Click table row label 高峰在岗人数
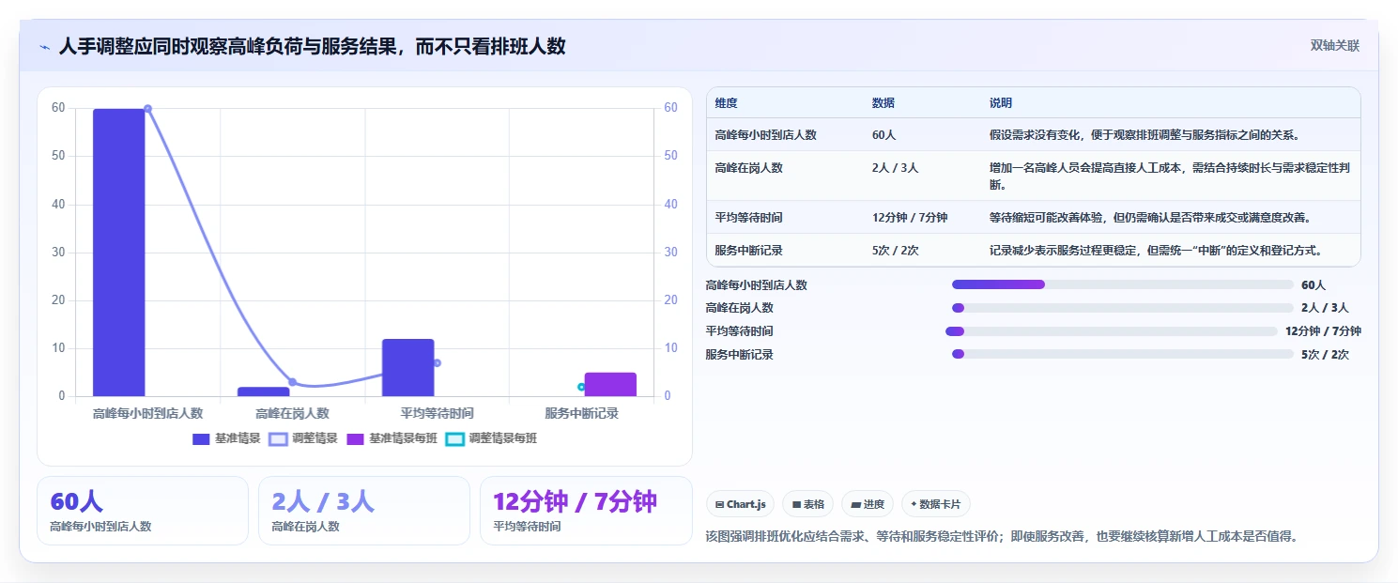Screen dimensions: 1398x583 (748, 168)
